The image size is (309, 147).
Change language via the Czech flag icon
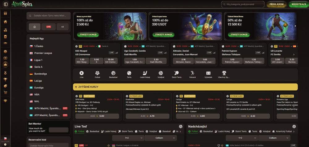pos(5,139)
